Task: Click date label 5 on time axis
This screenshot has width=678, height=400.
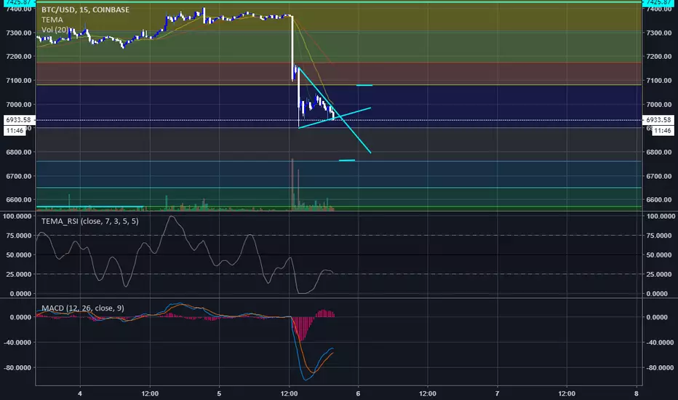Action: [219, 393]
